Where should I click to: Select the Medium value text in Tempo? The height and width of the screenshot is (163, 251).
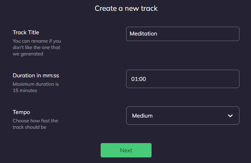[x=142, y=116]
